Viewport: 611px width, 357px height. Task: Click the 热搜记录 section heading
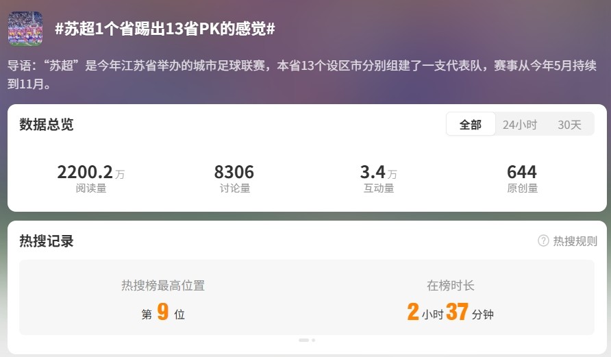tap(47, 241)
